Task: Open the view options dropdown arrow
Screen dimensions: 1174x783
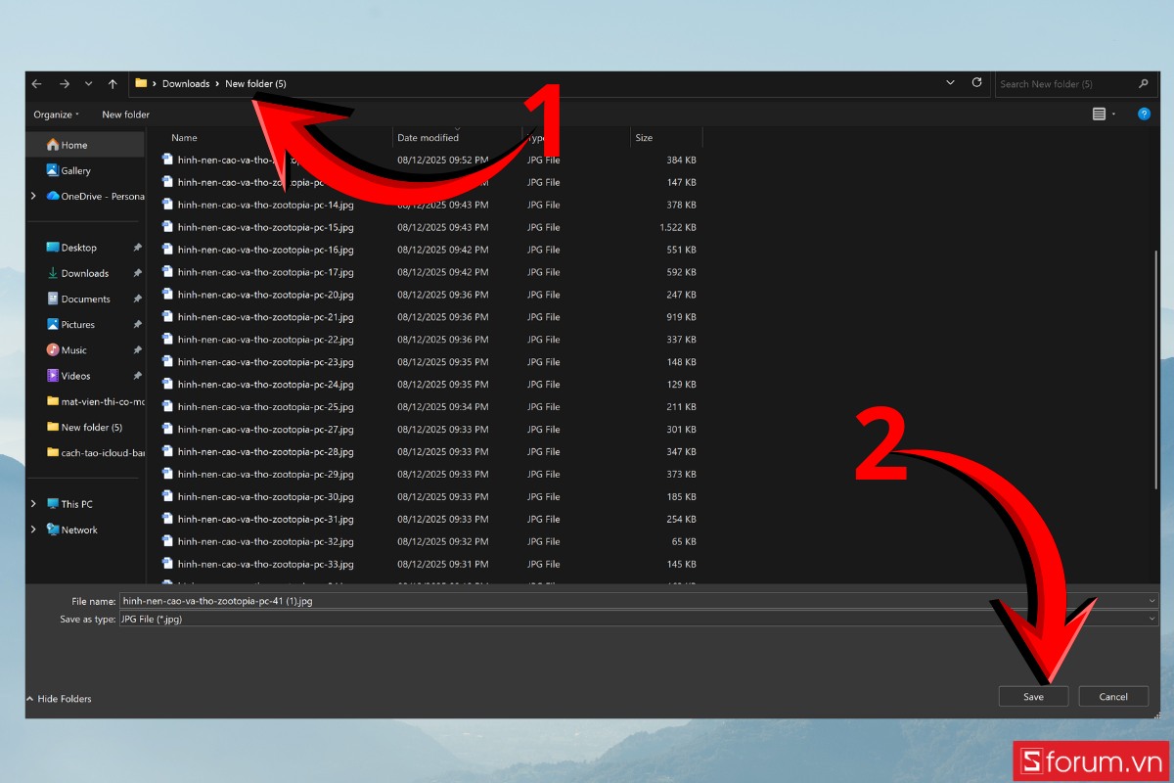Action: (x=1113, y=115)
